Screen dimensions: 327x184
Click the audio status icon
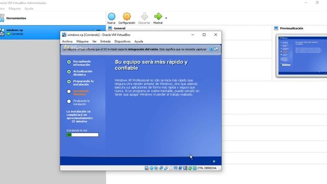156,168
